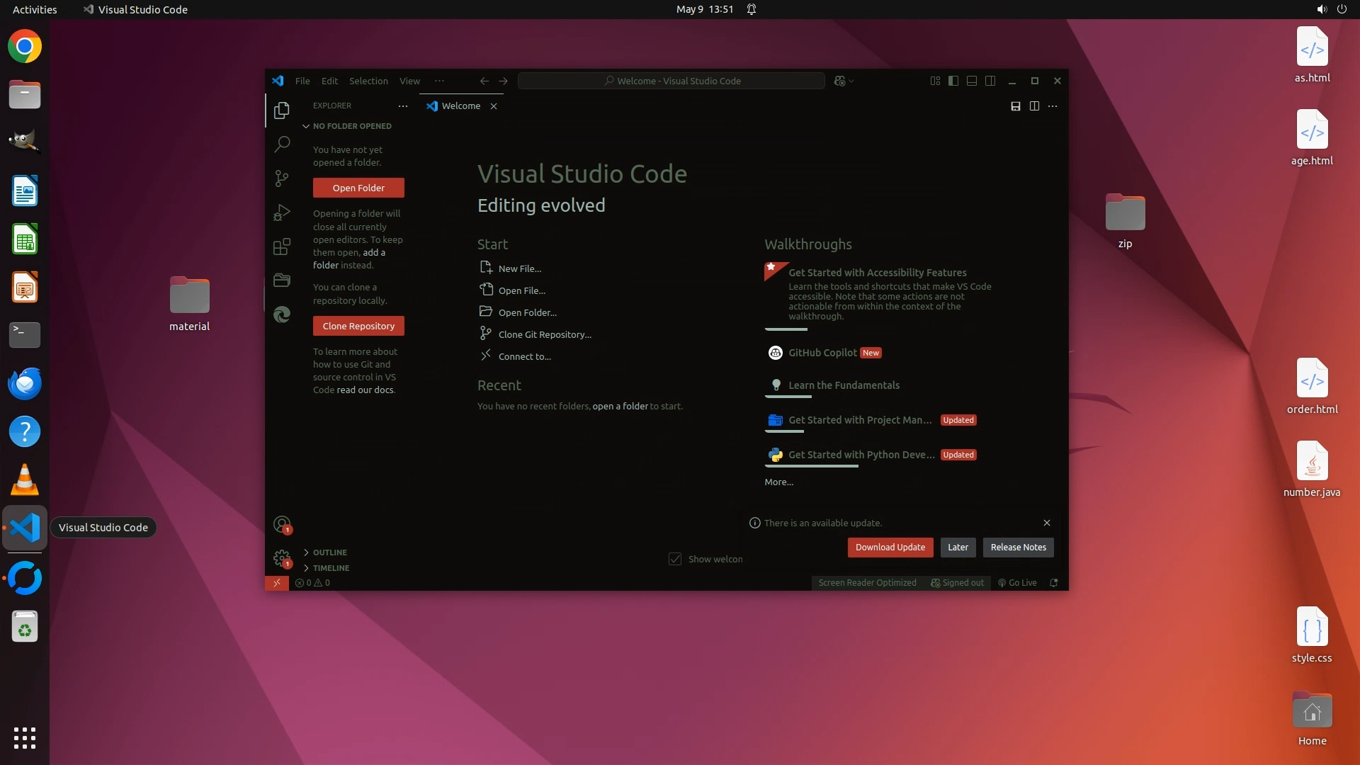Select the Welcome tab

point(460,106)
